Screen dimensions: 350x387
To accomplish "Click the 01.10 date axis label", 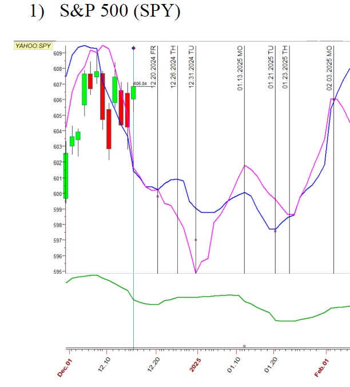I will point(233,365).
